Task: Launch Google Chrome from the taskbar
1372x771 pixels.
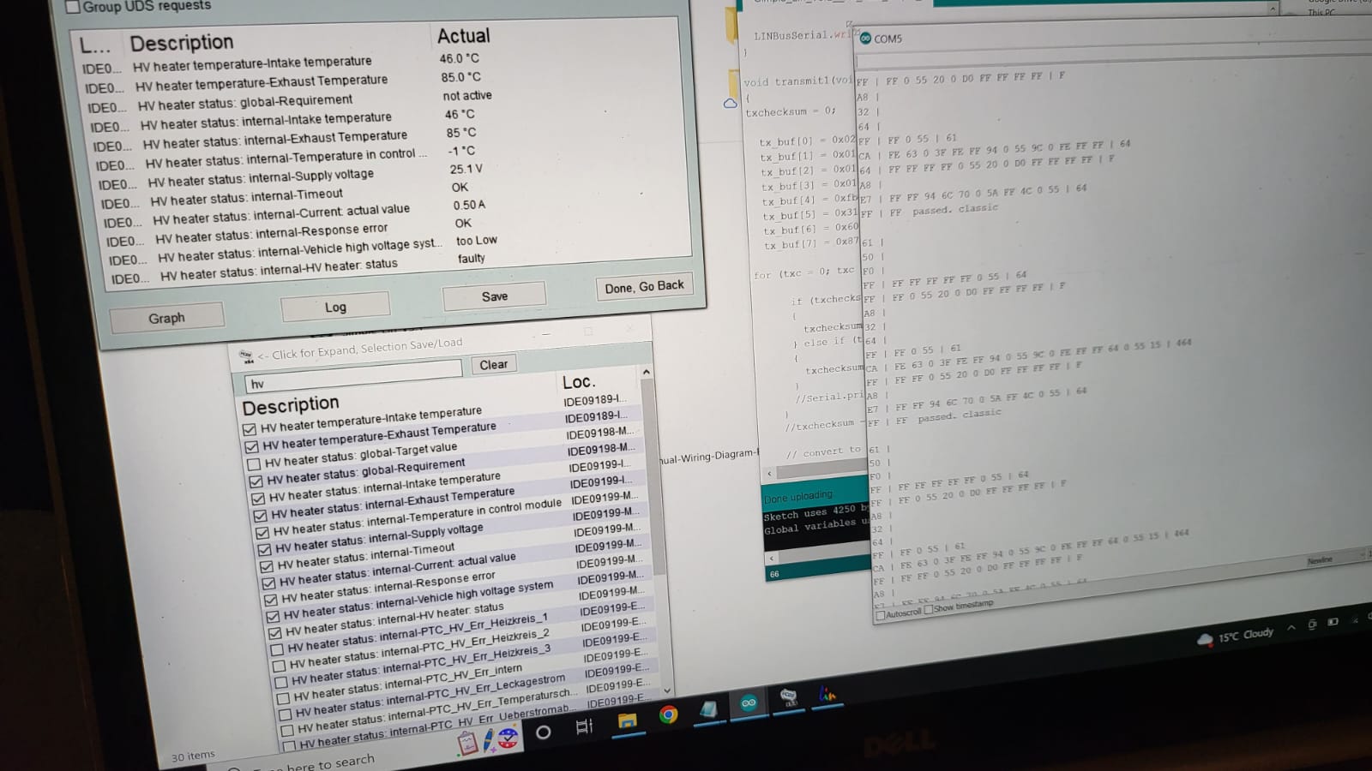Action: (x=668, y=714)
